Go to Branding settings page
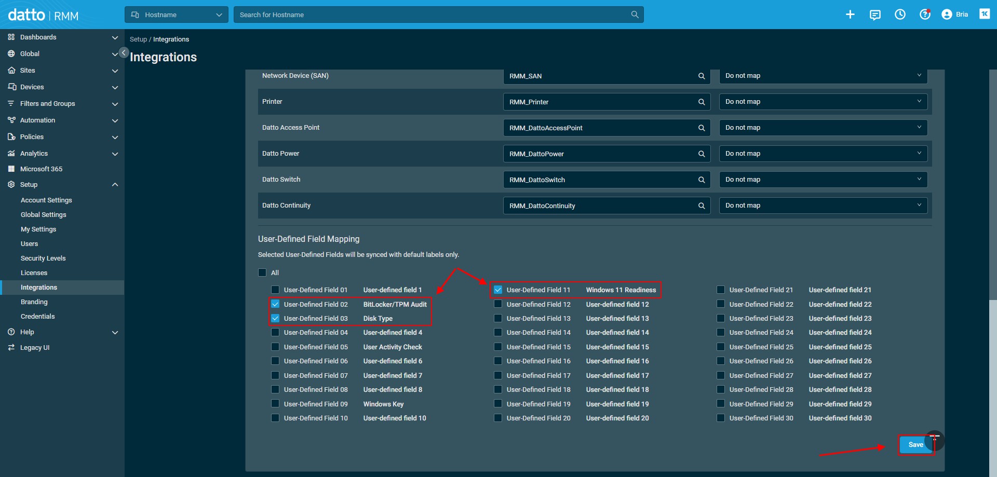This screenshot has height=477, width=997. pos(34,302)
